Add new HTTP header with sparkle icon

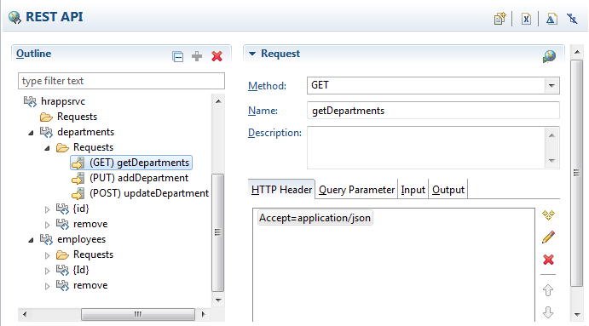[548, 215]
